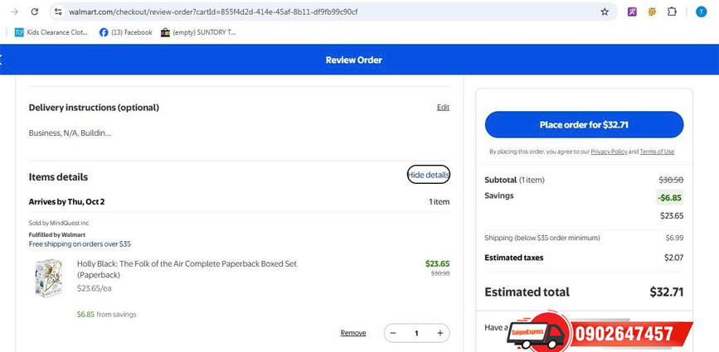Collapse items with Hide details

click(x=429, y=175)
